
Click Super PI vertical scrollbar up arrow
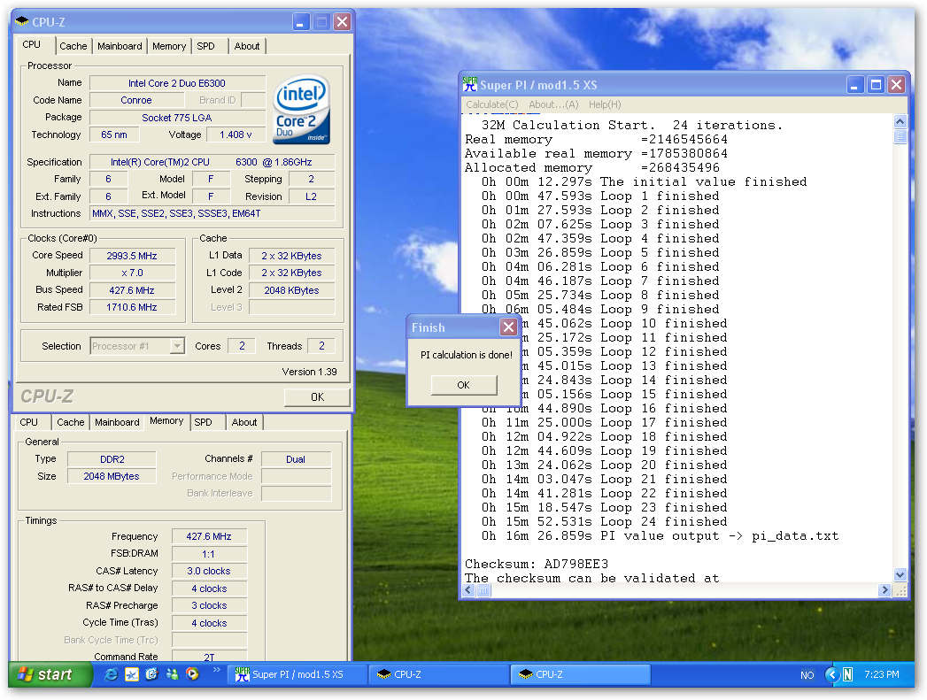[900, 122]
